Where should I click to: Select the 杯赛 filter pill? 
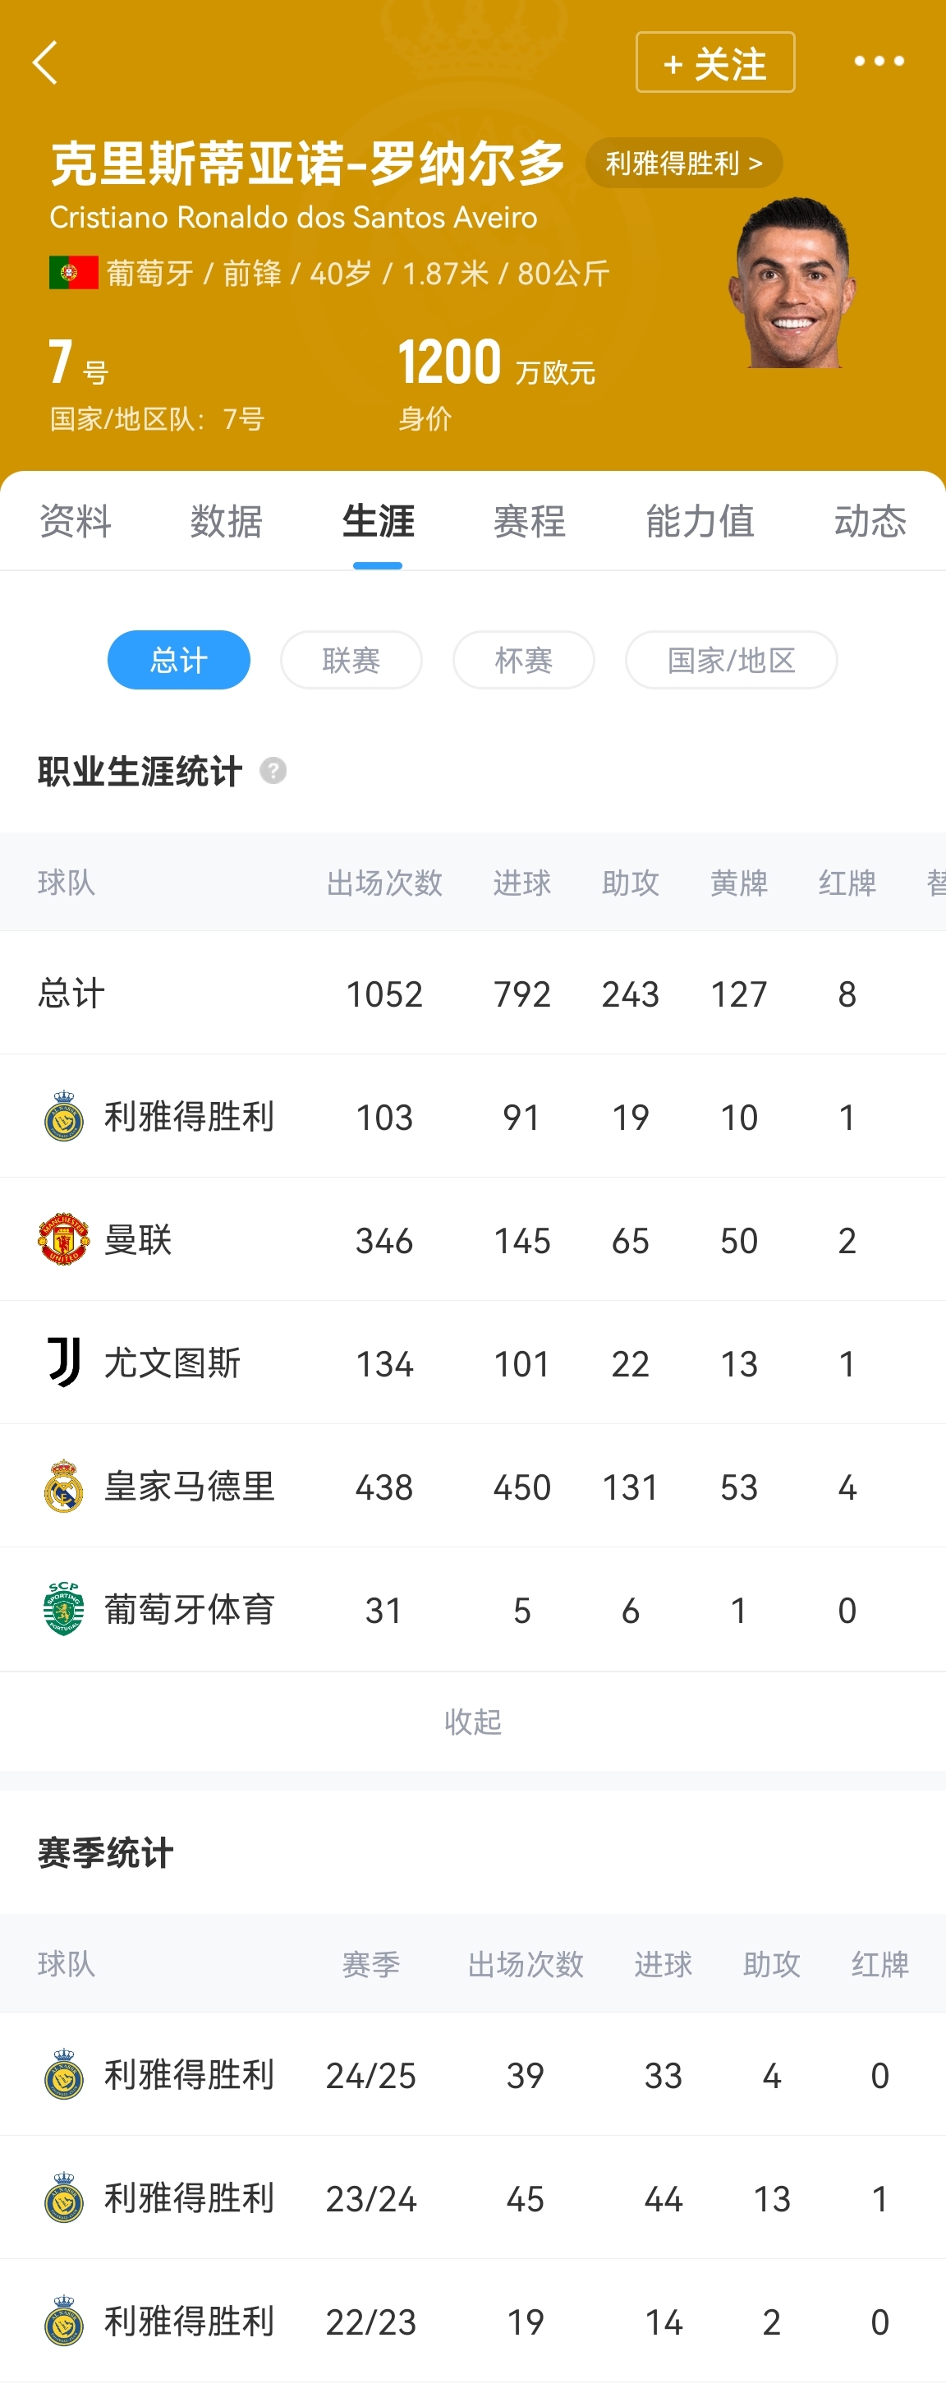[523, 661]
